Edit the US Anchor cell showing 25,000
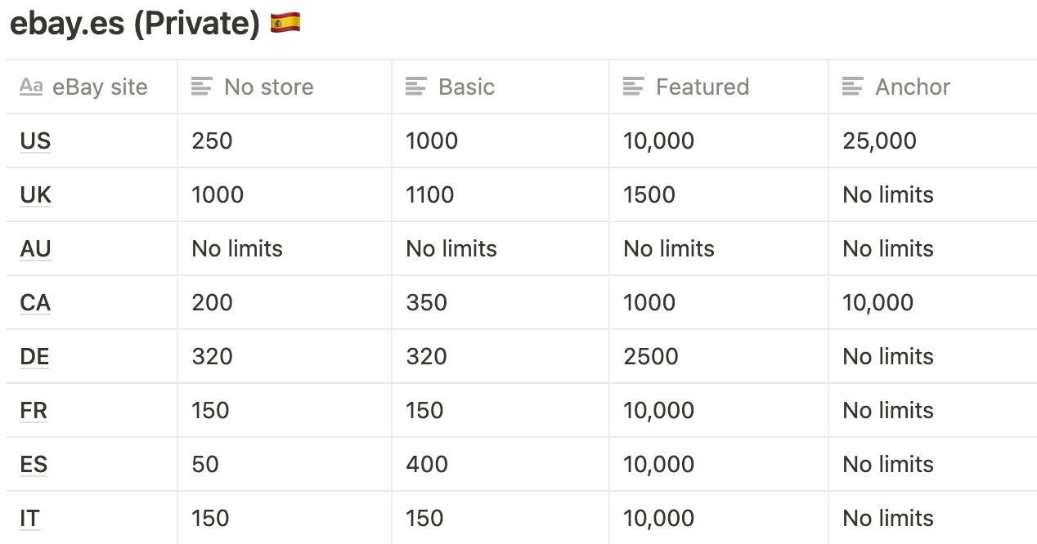 pos(932,140)
